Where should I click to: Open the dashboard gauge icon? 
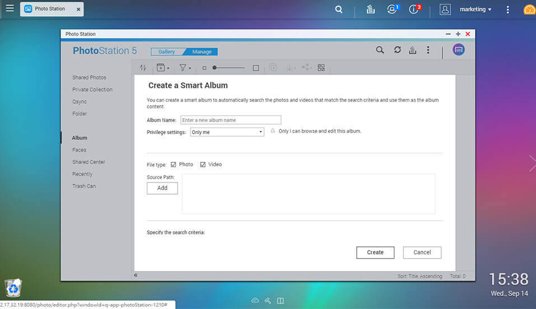click(529, 10)
